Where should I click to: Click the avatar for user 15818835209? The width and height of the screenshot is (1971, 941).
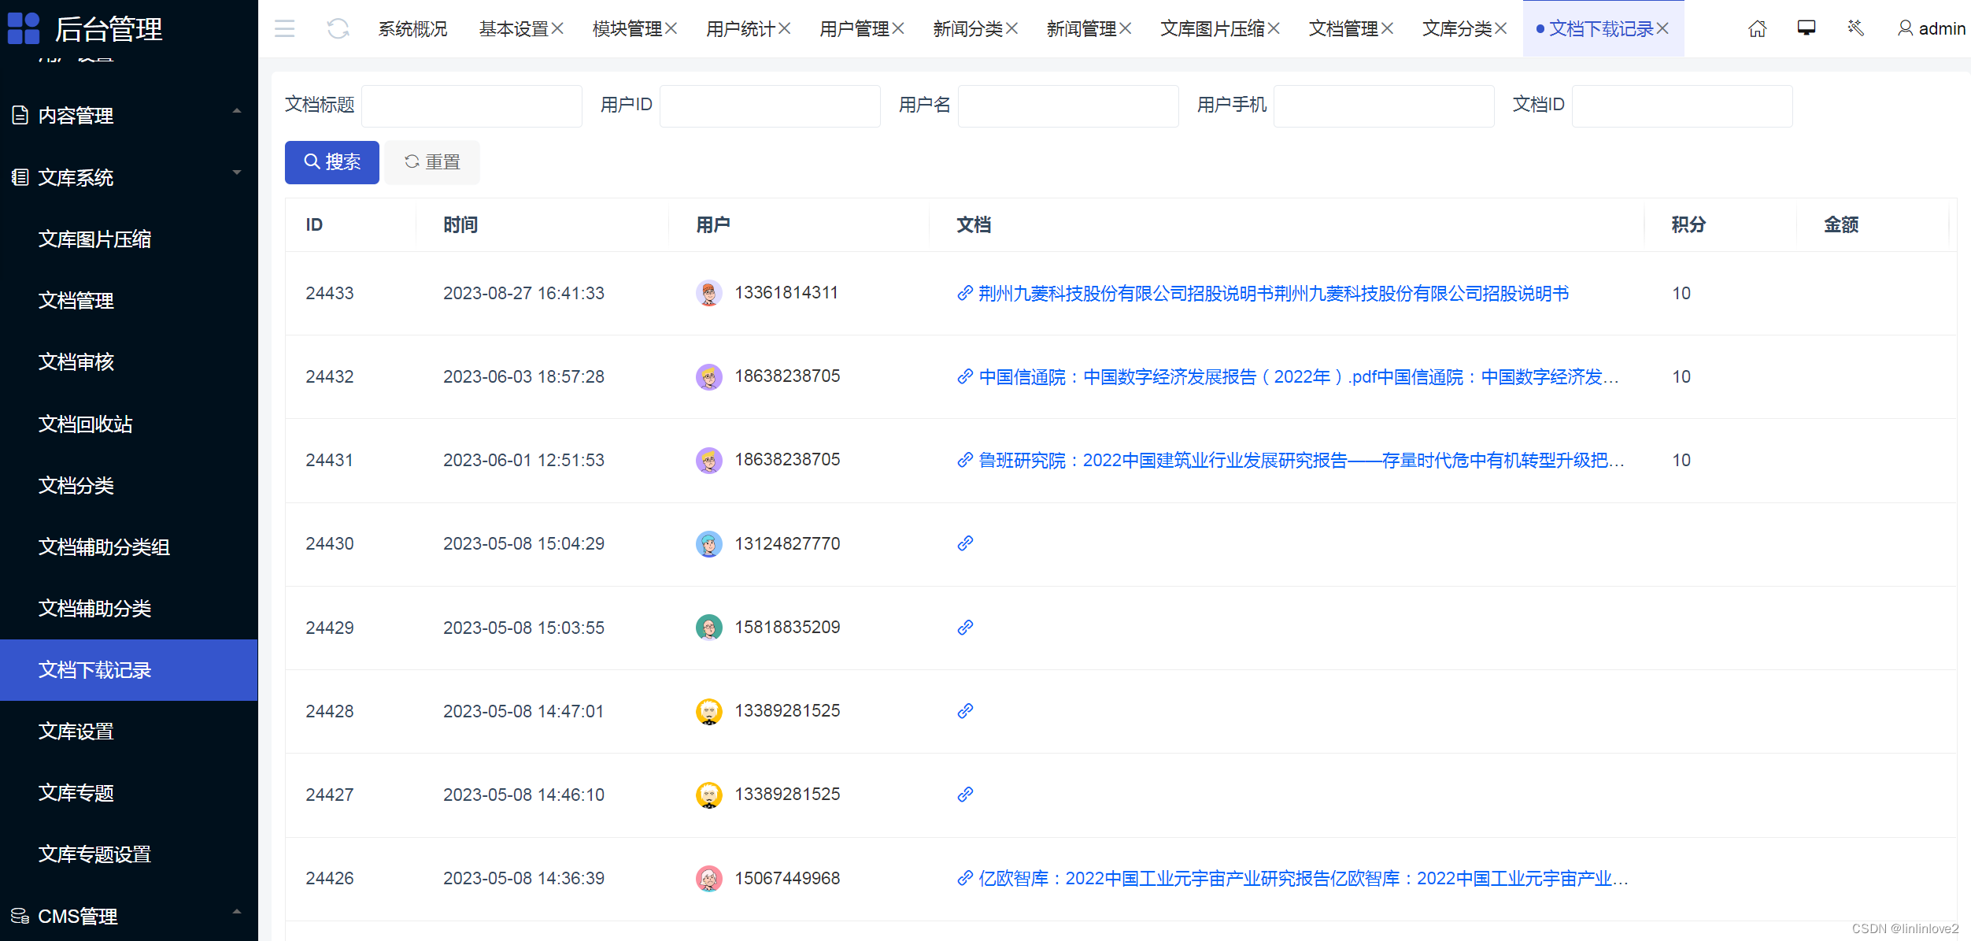pos(708,628)
